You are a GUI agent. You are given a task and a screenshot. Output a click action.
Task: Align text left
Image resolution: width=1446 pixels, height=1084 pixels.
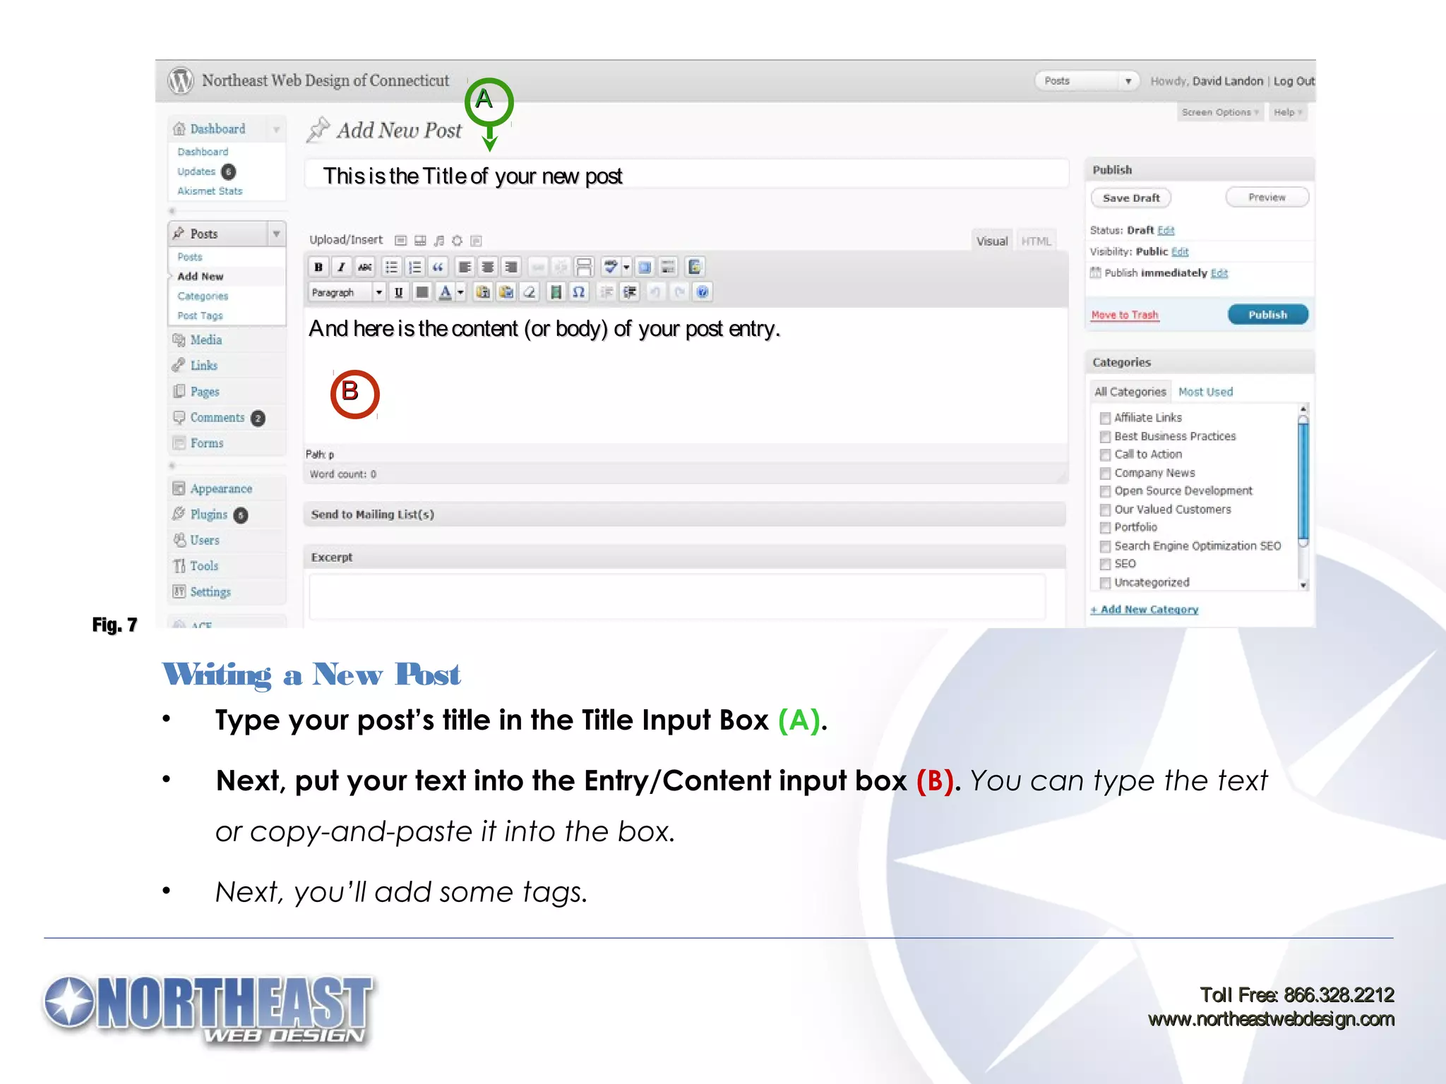465,267
